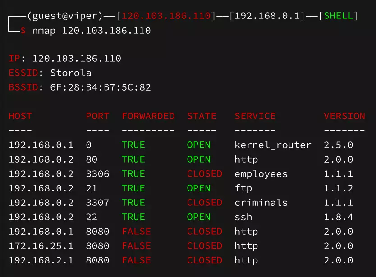Click the ftp service name

[x=243, y=188]
